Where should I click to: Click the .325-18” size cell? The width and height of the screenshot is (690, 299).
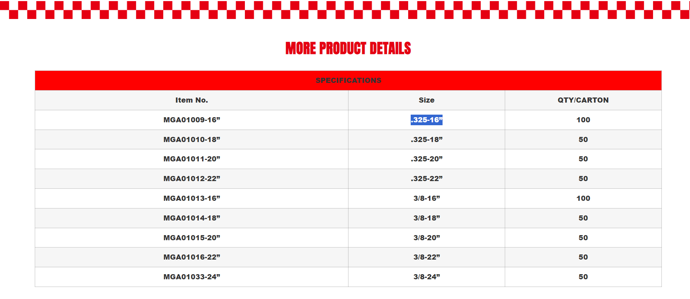[x=426, y=139]
